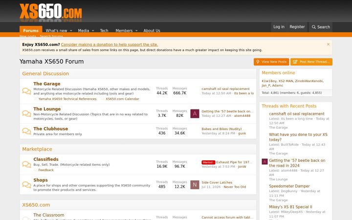This screenshot has width=352, height=220.
Task: Open The Garage forum title
Action: pyautogui.click(x=47, y=84)
